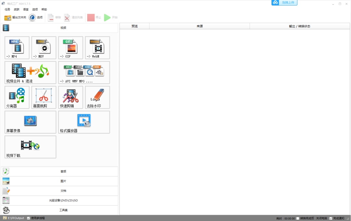Start the 屏幕录像 screen recorder
This screenshot has height=221, width=351.
point(30,122)
